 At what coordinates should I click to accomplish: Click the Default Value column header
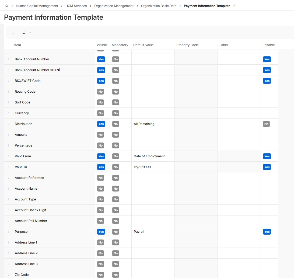pyautogui.click(x=143, y=45)
